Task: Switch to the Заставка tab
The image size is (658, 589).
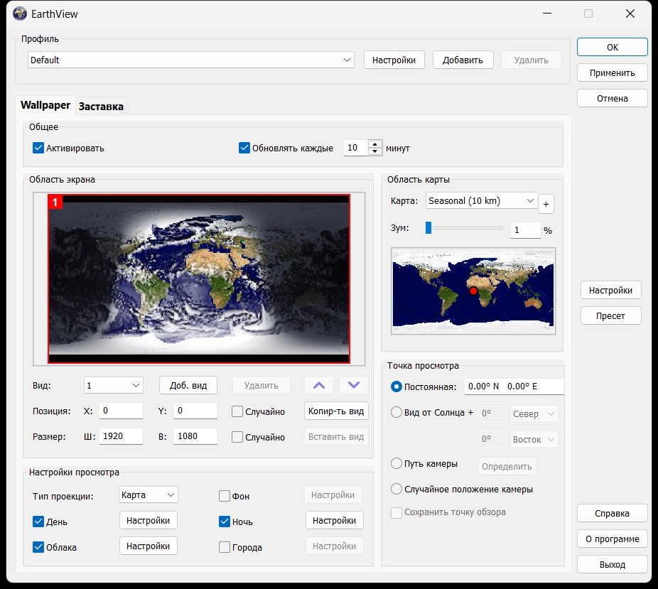Action: pos(101,107)
